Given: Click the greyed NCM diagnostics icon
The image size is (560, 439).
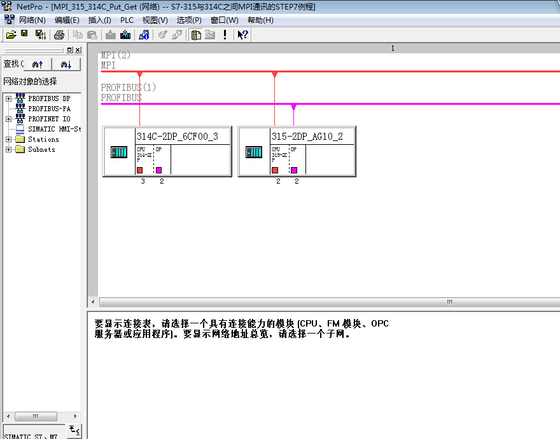Looking at the screenshot, I should click(210, 34).
